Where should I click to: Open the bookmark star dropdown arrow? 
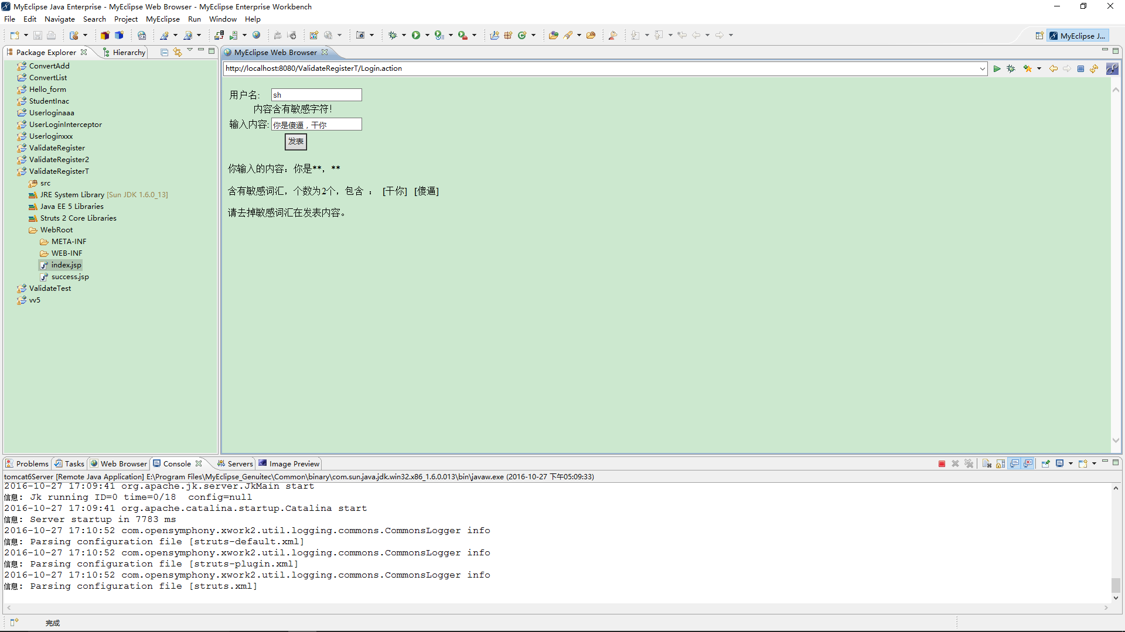click(x=1039, y=69)
